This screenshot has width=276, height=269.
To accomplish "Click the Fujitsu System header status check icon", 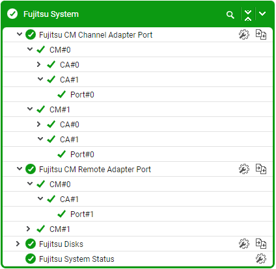I will 12,14.
